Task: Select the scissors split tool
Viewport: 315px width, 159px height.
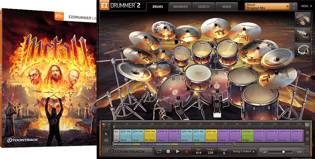Action: coord(106,140)
